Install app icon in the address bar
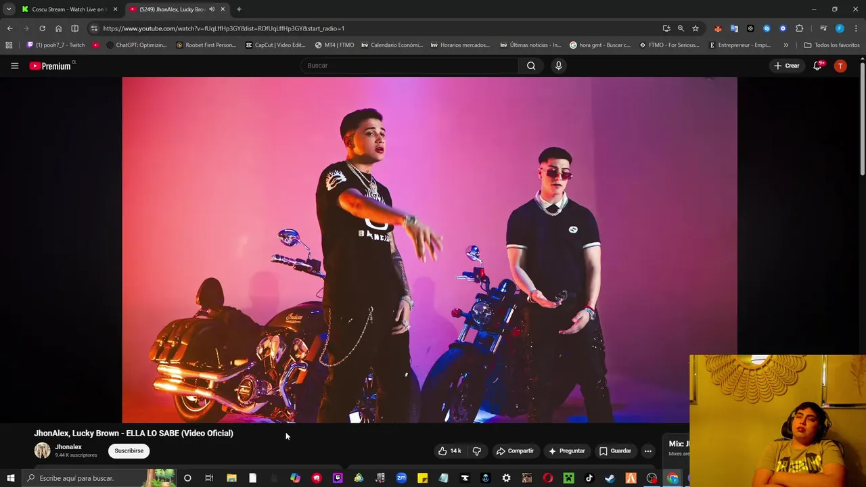The width and height of the screenshot is (866, 487). point(666,28)
